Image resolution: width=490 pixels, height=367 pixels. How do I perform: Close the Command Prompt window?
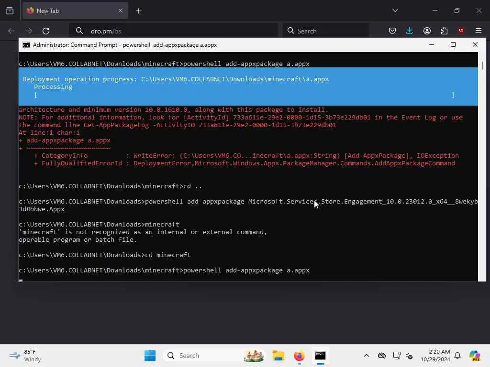[x=475, y=44]
